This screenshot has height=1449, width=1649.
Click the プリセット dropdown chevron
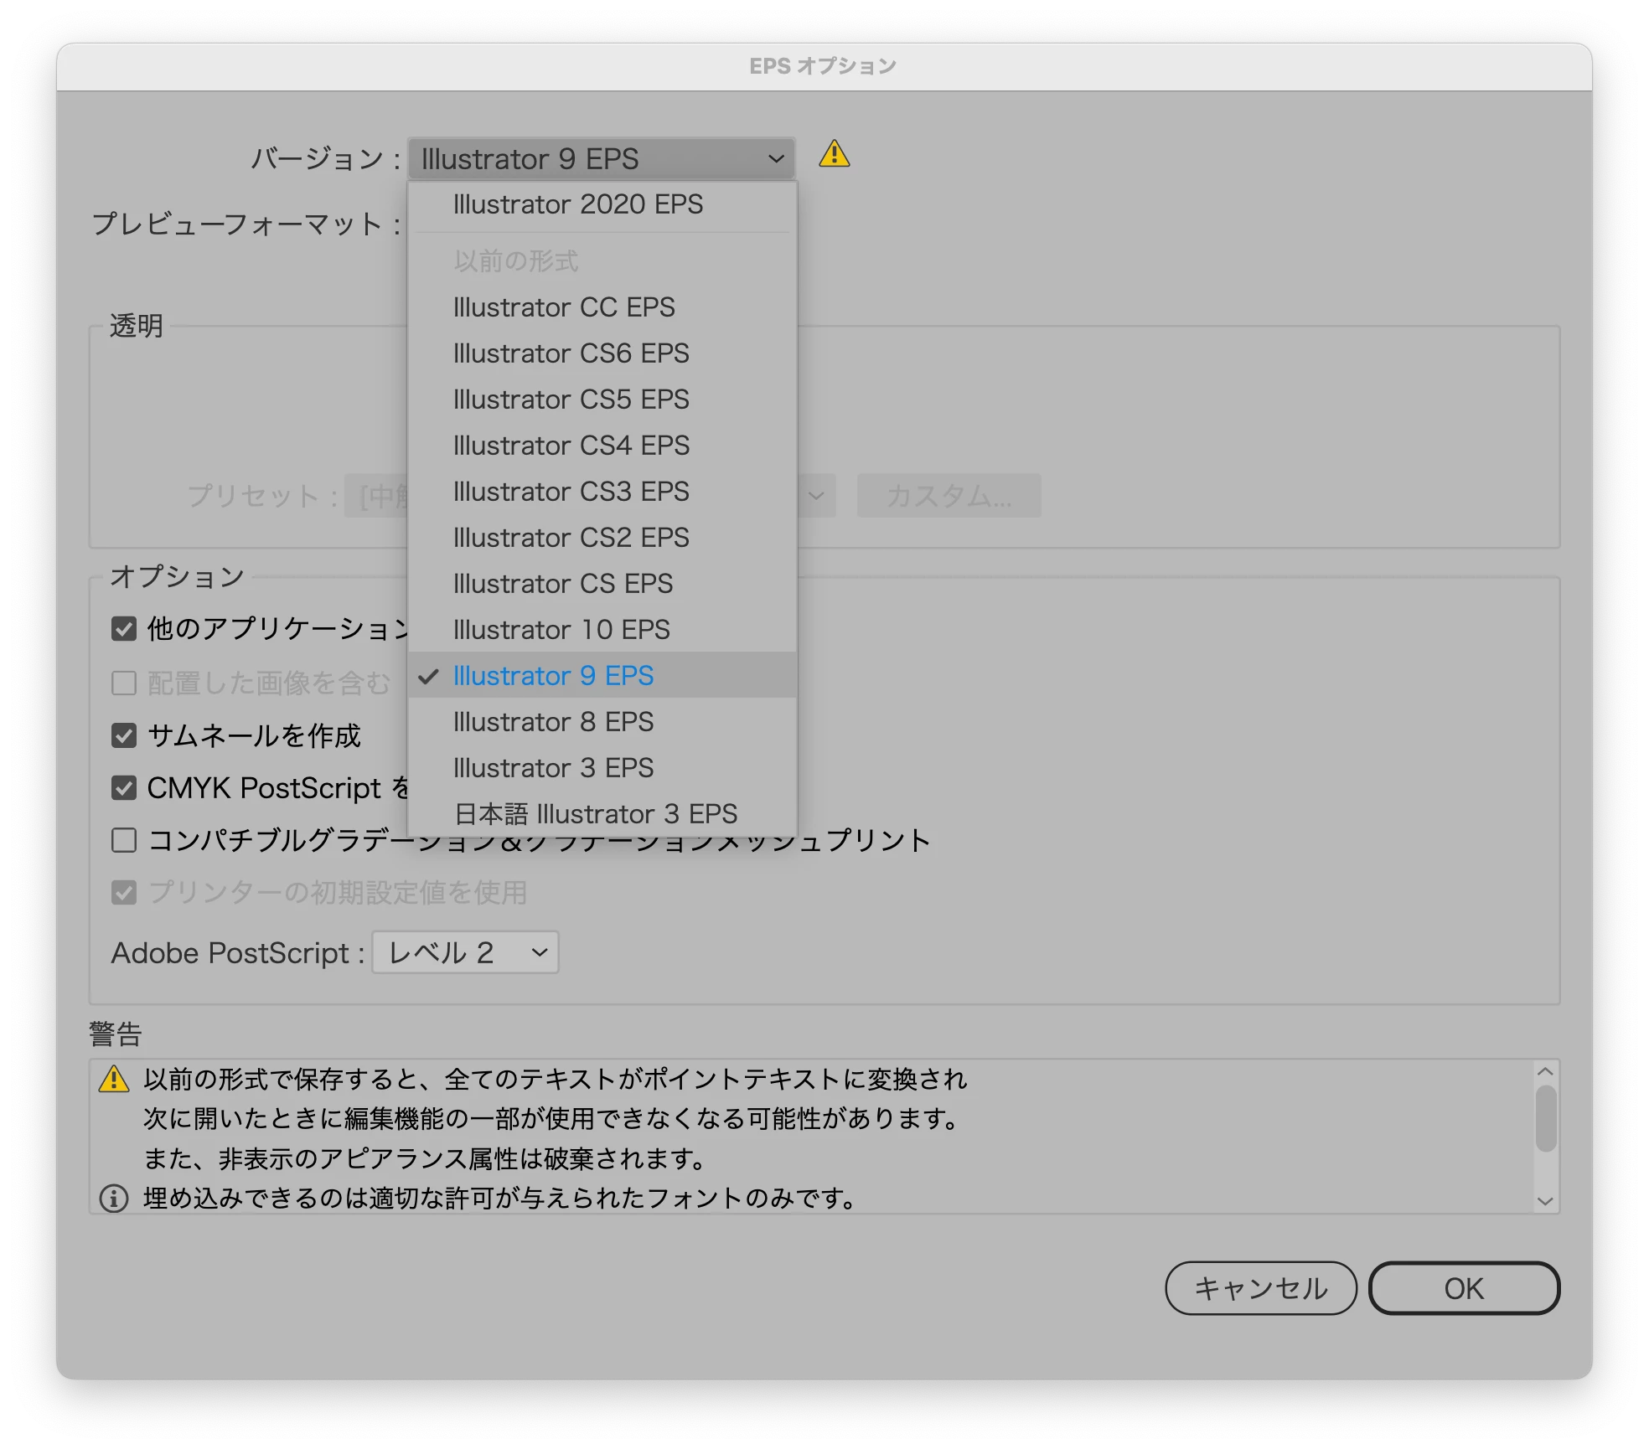(816, 495)
